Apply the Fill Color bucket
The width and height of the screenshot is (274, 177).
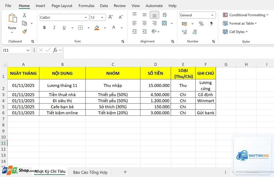click(97, 27)
